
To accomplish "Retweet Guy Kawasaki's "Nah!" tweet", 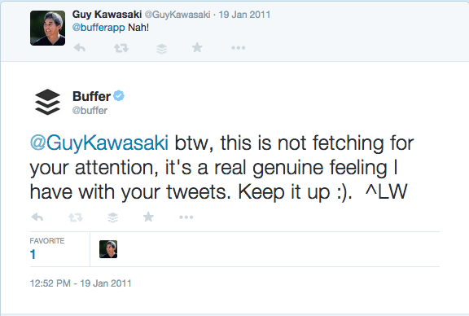I will click(121, 48).
